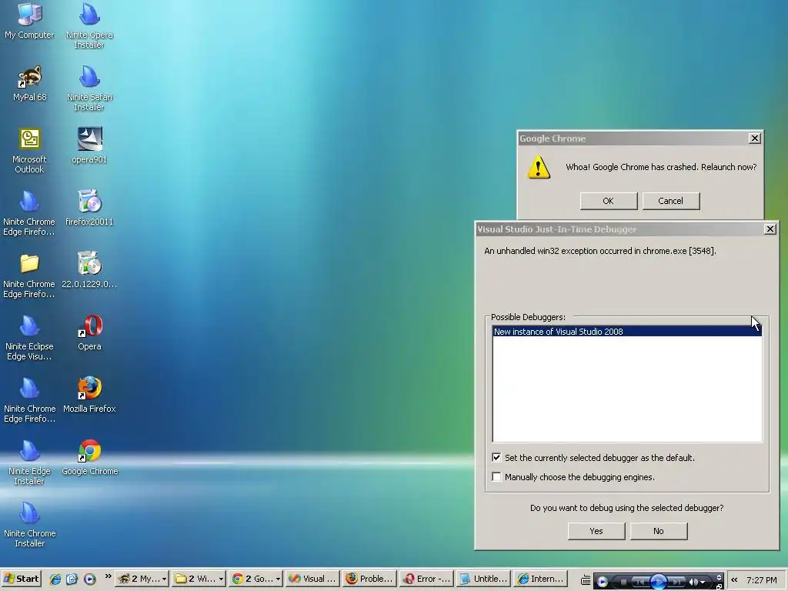The image size is (788, 591).
Task: Play media from taskbar player toolbar
Action: click(x=659, y=582)
